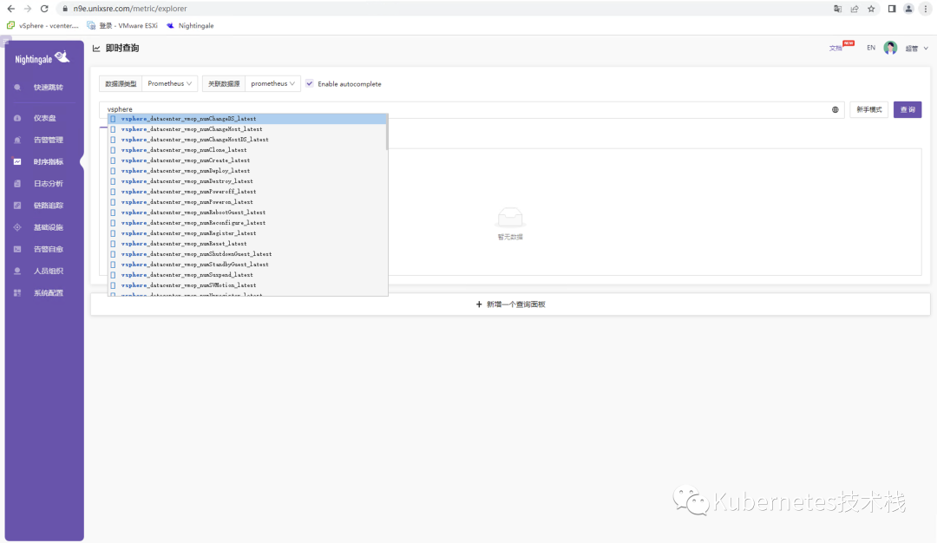Share this page via toolbar icon
This screenshot has height=543, width=937.
coord(855,9)
